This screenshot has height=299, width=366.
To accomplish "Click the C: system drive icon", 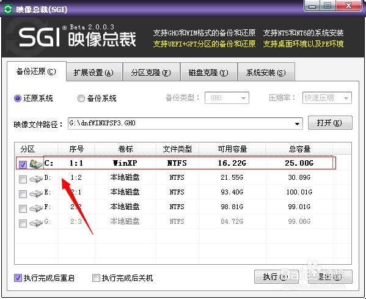I will pyautogui.click(x=36, y=164).
